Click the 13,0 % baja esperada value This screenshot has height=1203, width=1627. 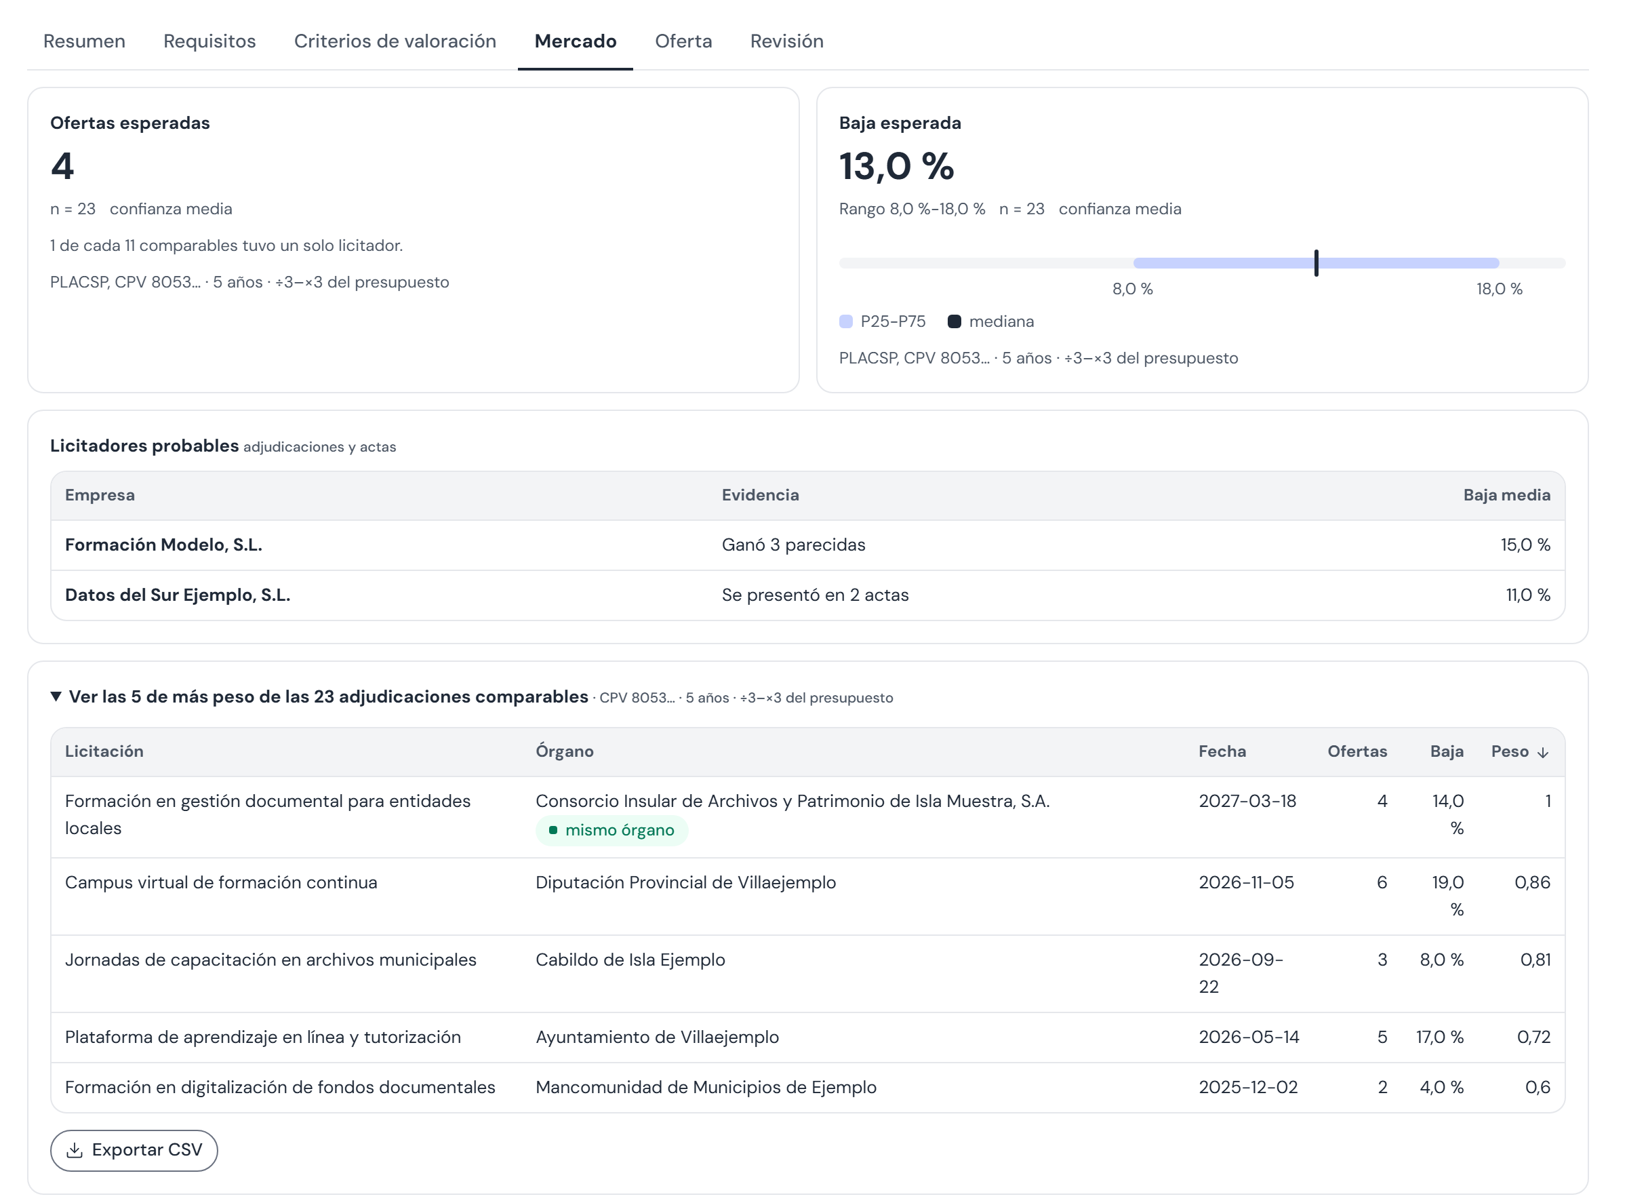897,166
